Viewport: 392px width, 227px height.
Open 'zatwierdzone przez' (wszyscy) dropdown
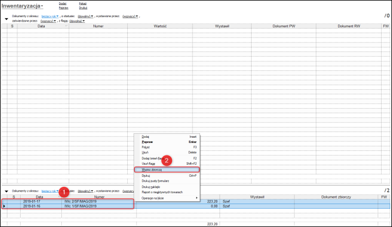tap(48, 21)
